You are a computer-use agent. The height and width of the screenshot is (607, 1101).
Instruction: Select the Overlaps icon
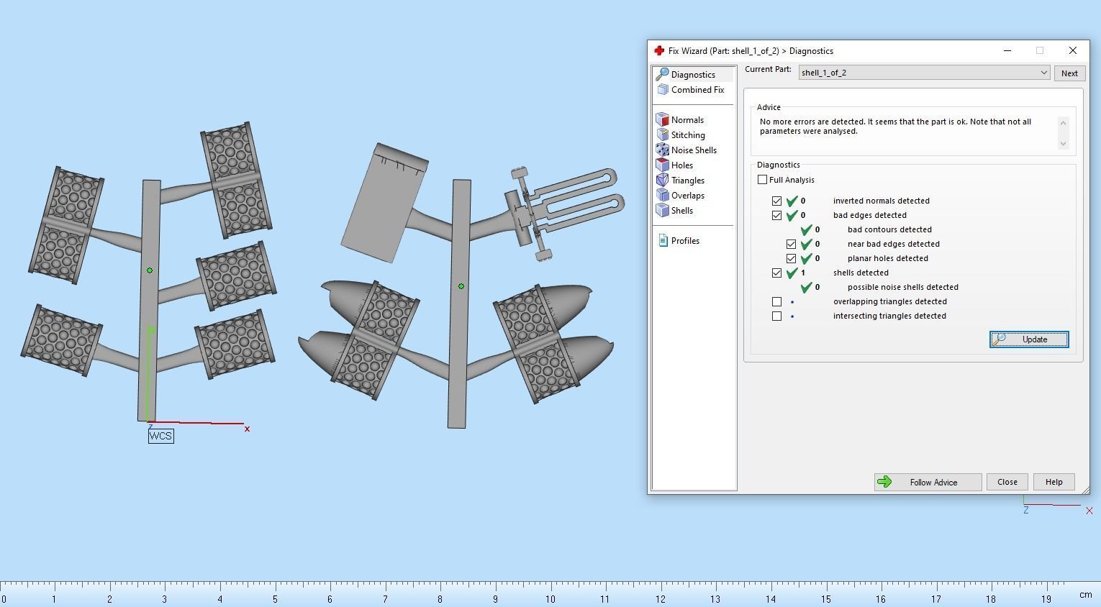[x=663, y=196]
